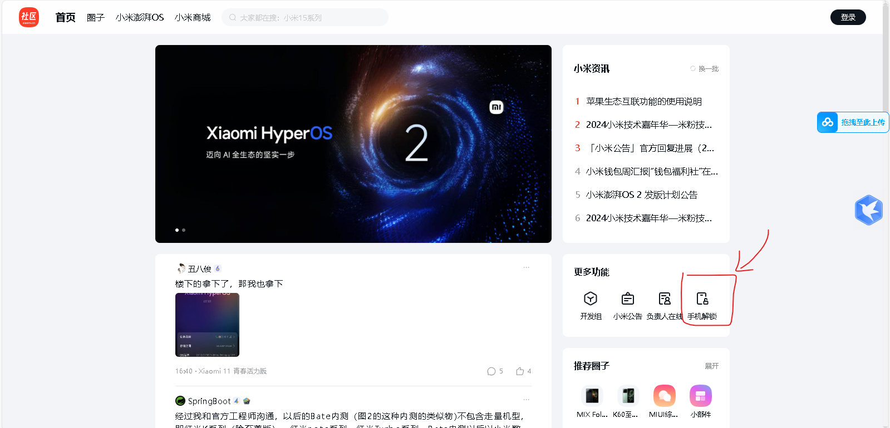Open the 小部件 circle icon
Viewport: 890px width, 428px height.
701,396
